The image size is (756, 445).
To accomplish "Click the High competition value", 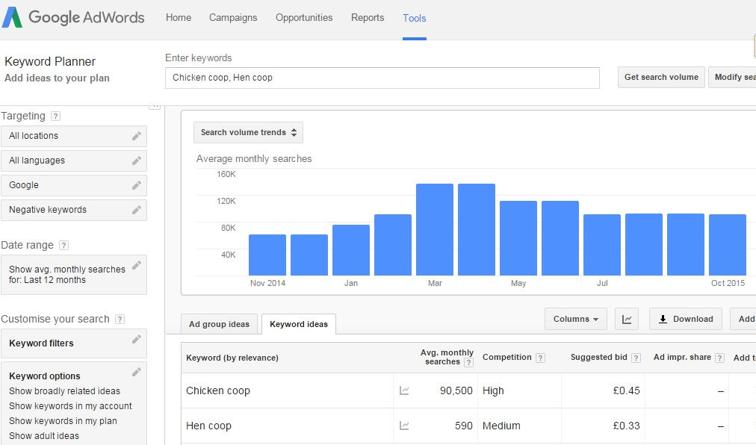I will [493, 390].
